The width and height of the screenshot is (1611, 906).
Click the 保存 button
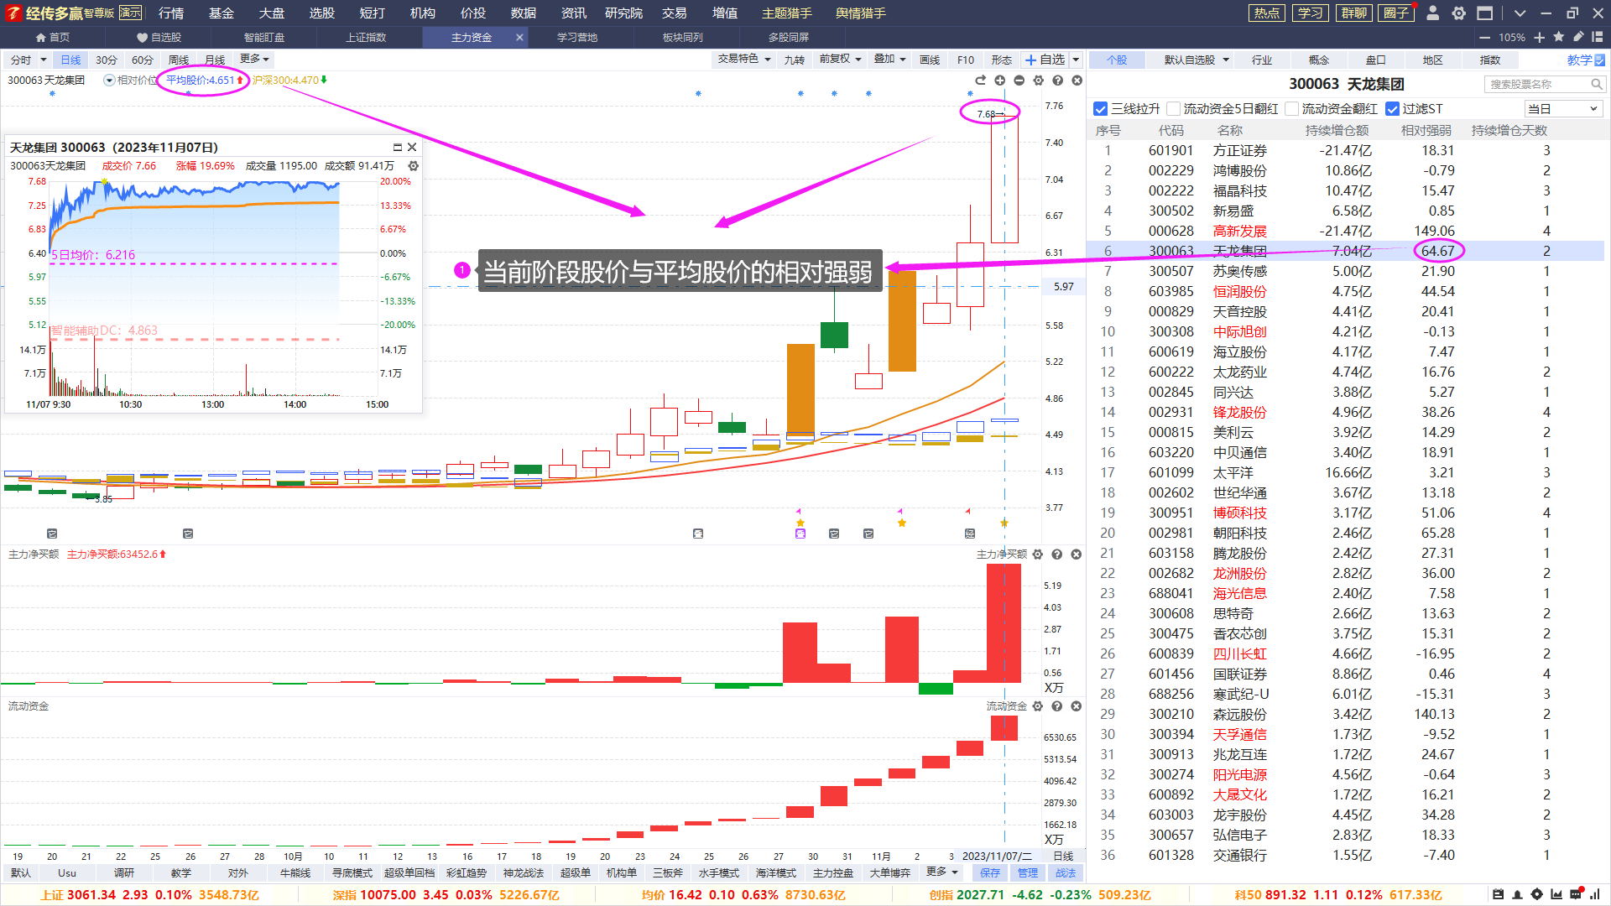point(990,872)
